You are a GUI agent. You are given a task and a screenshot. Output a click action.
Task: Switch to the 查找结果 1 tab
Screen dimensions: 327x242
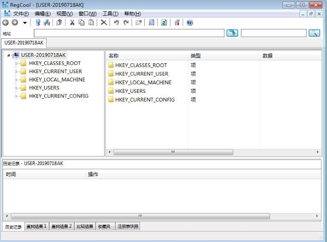point(36,226)
